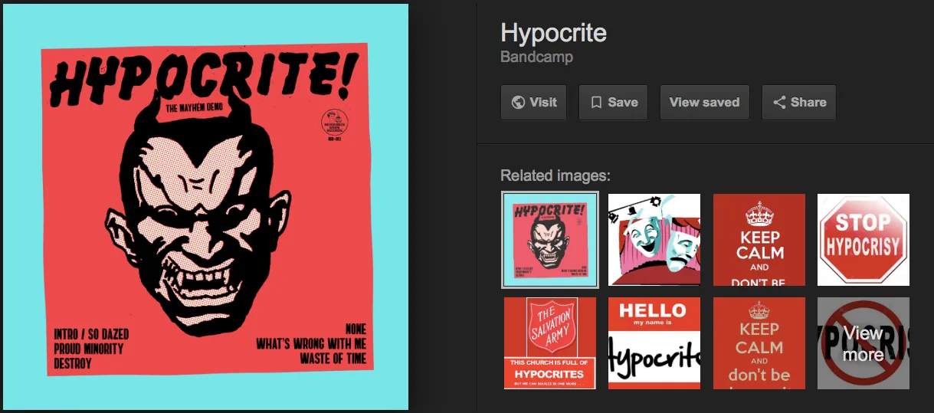Click View more related images

coord(864,343)
